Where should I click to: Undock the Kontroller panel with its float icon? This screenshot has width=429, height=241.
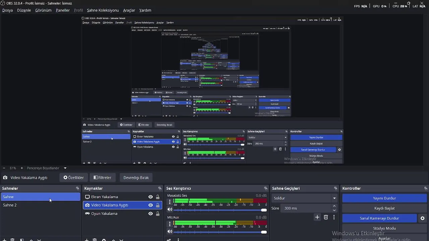pyautogui.click(x=426, y=188)
